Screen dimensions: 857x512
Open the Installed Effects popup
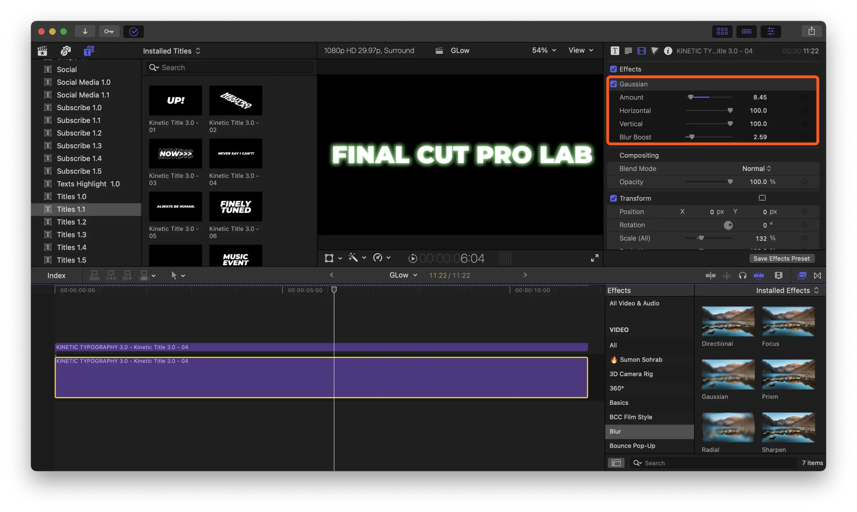point(787,291)
